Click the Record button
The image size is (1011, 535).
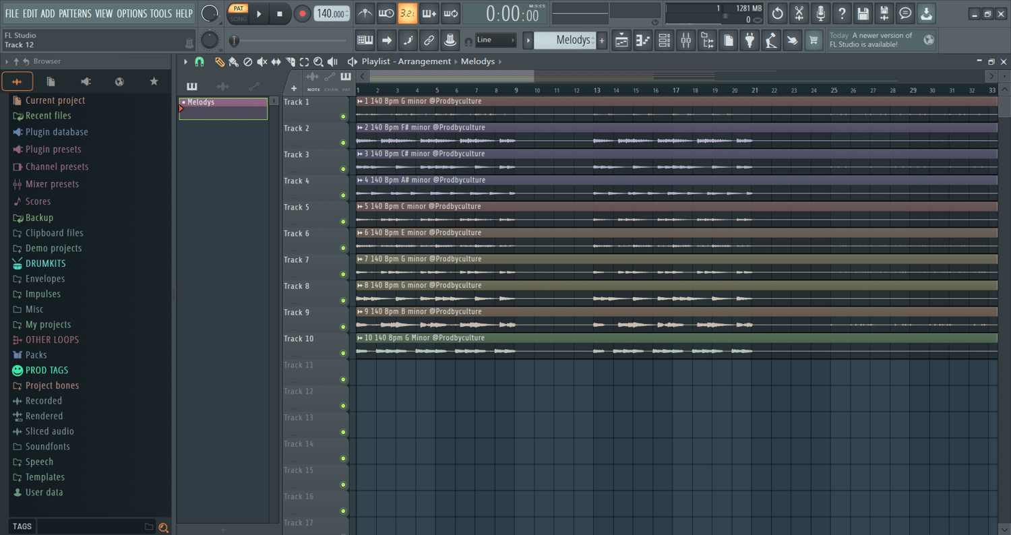coord(303,13)
